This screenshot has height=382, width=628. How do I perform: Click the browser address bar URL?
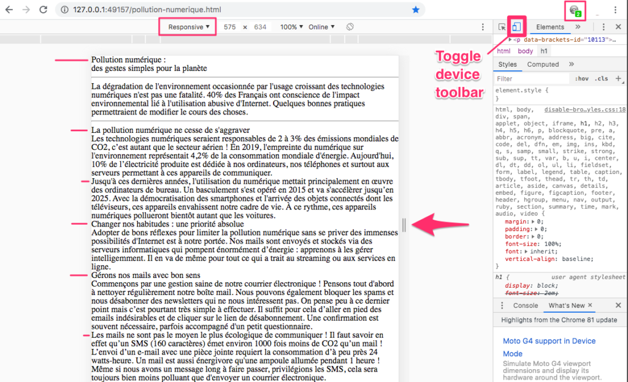coord(147,10)
